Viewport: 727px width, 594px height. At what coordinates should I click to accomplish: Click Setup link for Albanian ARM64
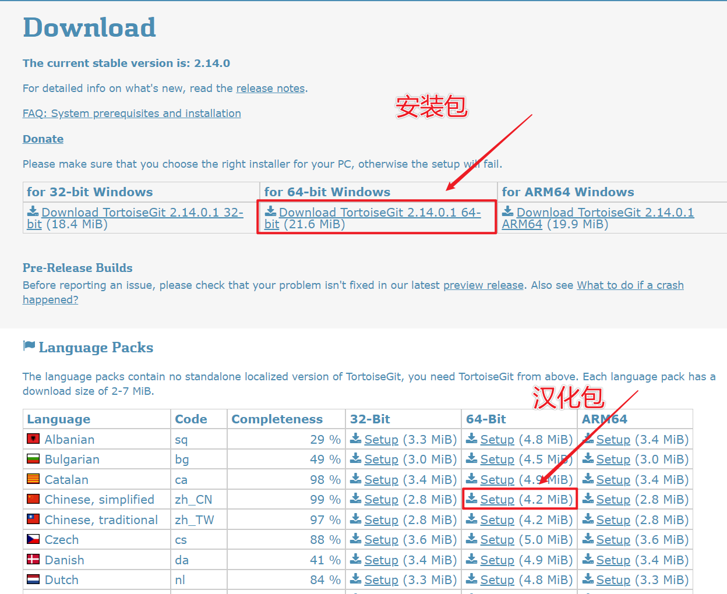click(613, 440)
